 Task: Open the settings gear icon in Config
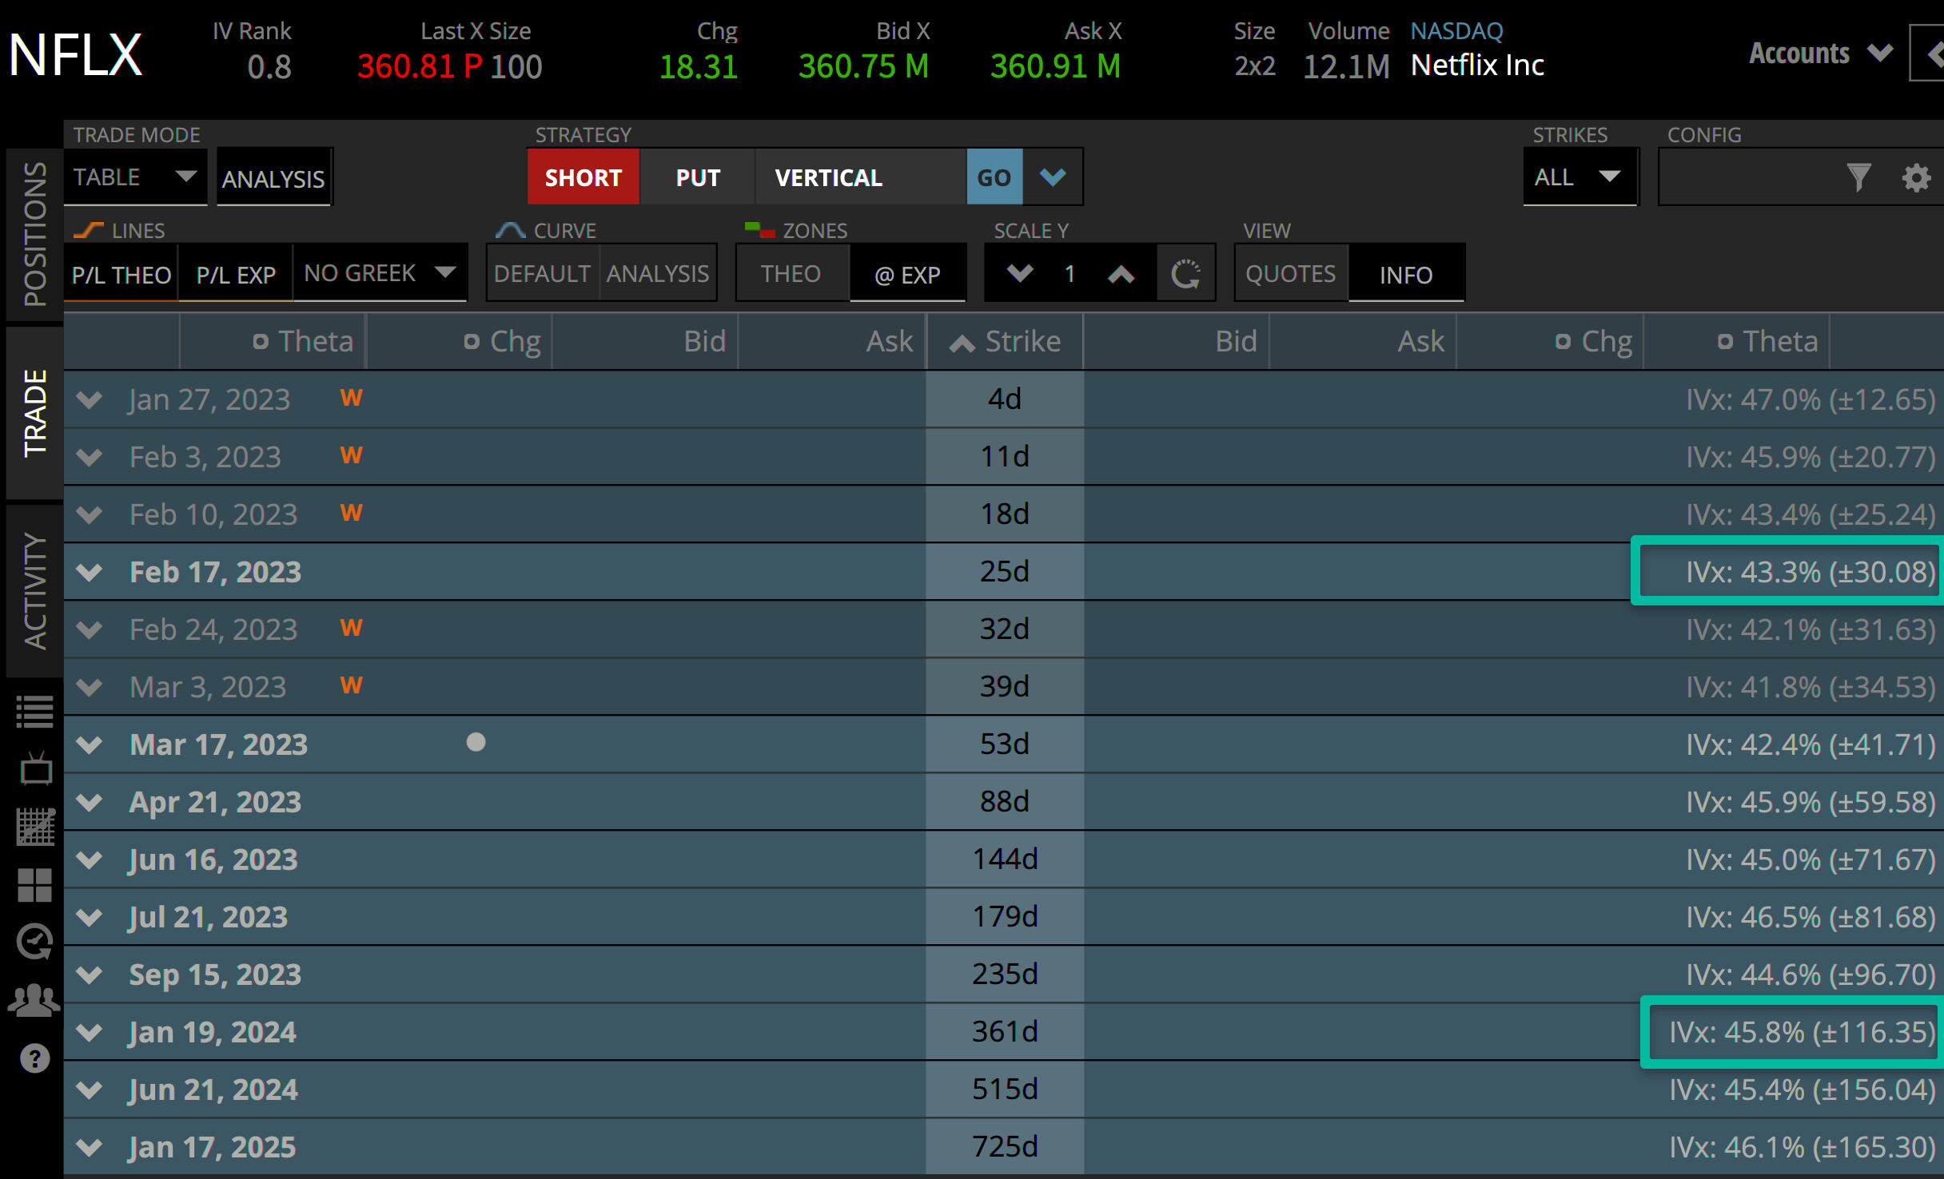[1916, 177]
